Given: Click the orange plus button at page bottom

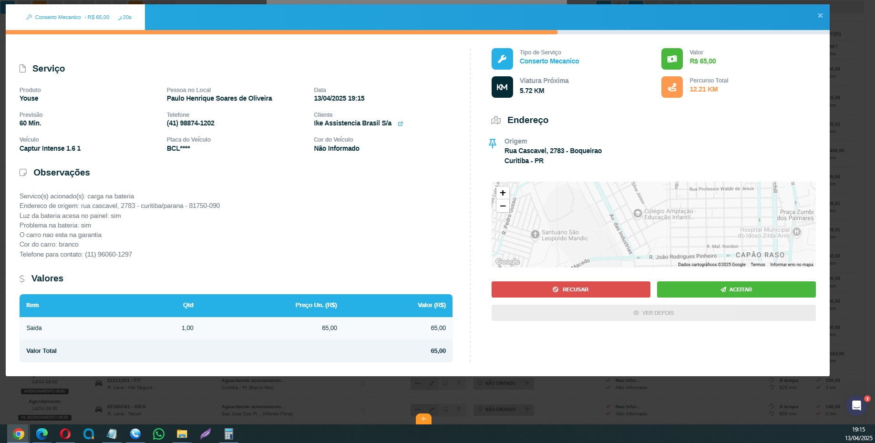Looking at the screenshot, I should (x=423, y=419).
